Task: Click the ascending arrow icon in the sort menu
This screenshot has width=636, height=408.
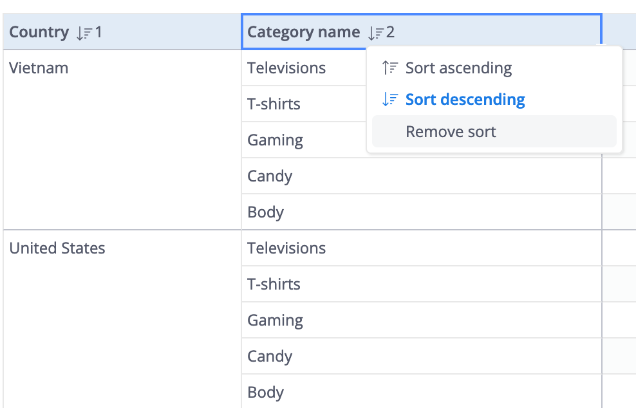Action: click(390, 68)
